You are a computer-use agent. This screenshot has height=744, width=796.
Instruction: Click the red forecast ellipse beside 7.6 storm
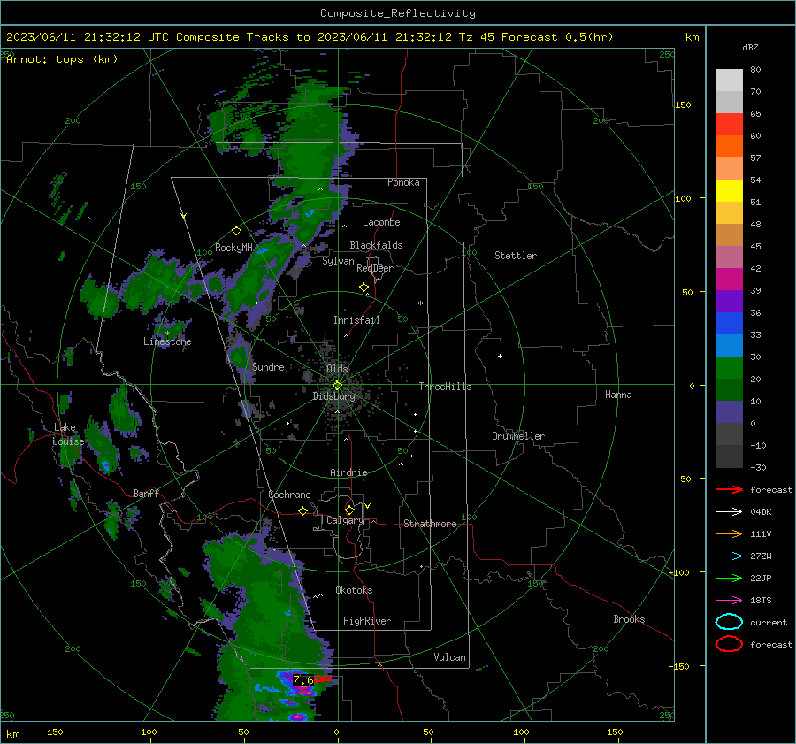pos(323,679)
